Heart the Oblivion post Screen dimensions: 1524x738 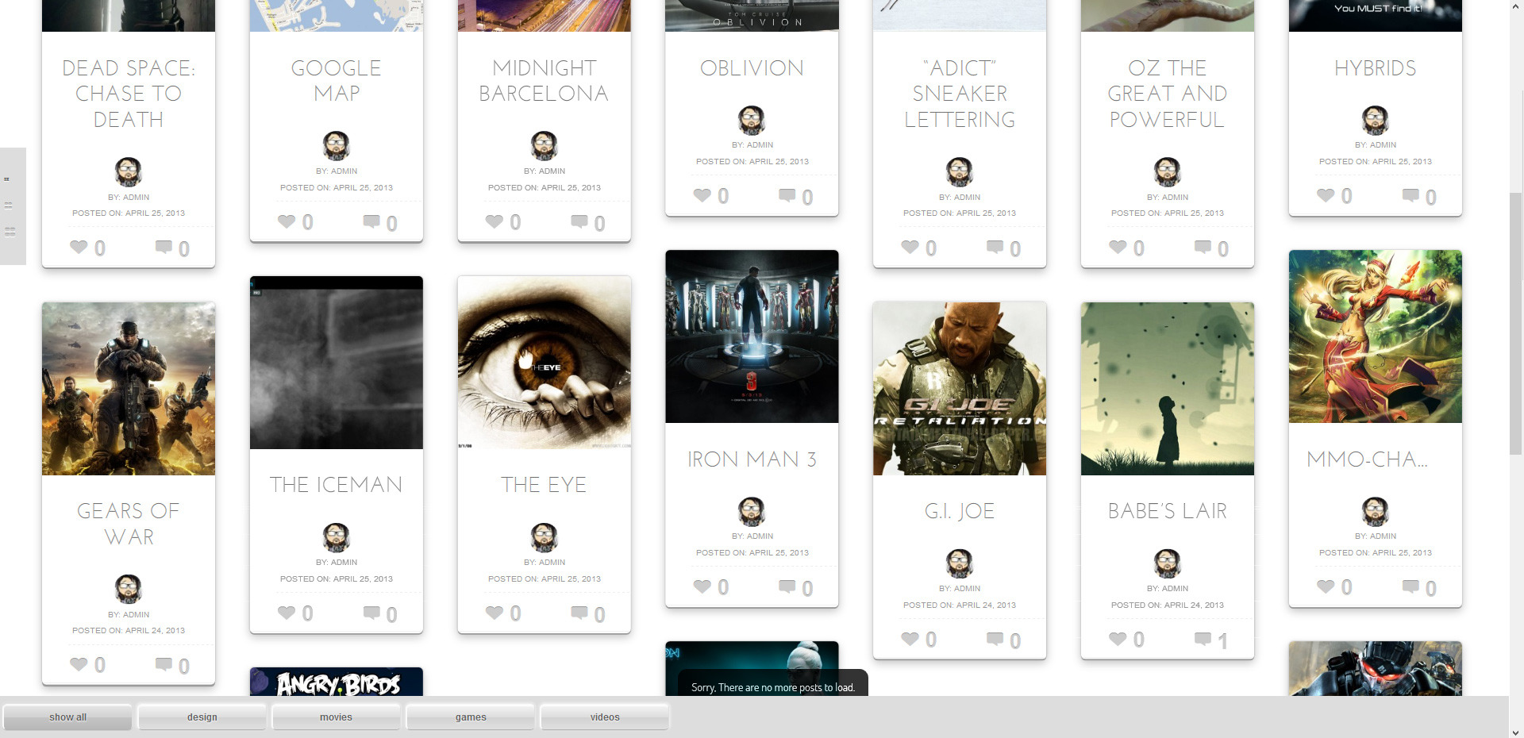(x=702, y=195)
